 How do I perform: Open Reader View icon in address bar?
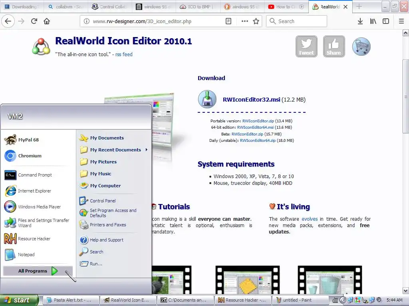coord(228,22)
